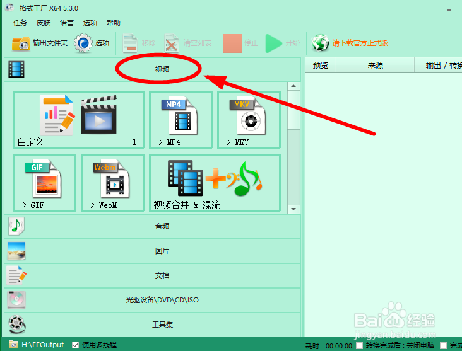Screen dimensions: 462x351
Task: Open the 任务 menu
Action: (x=20, y=23)
